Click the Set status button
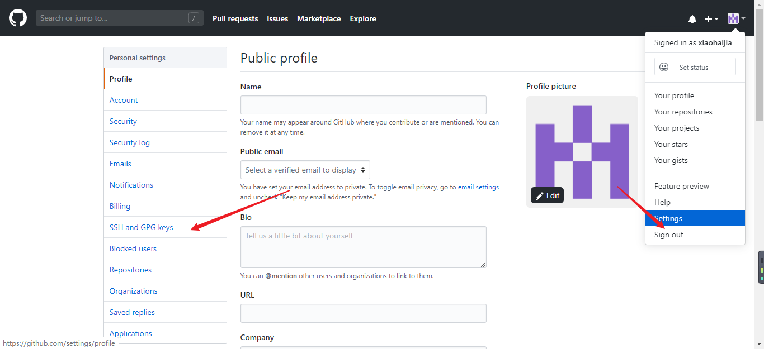The image size is (764, 349). tap(695, 67)
